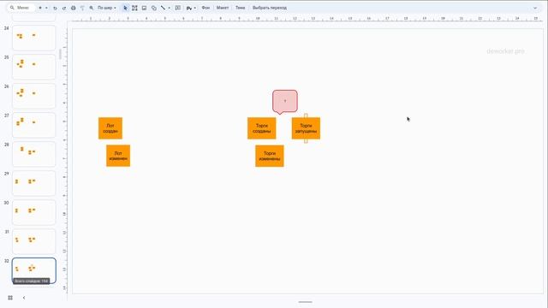This screenshot has width=548, height=308.
Task: Add a comment
Action: 178,8
